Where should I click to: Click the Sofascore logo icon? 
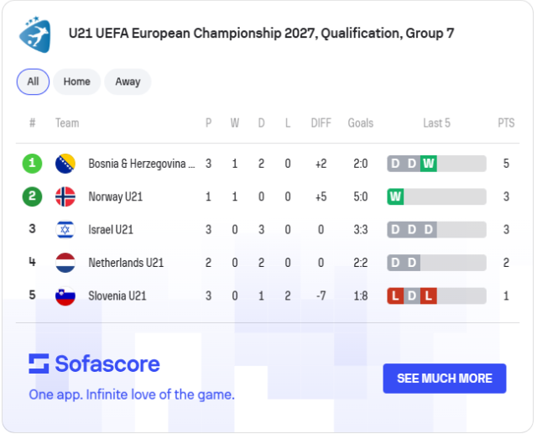coord(39,363)
